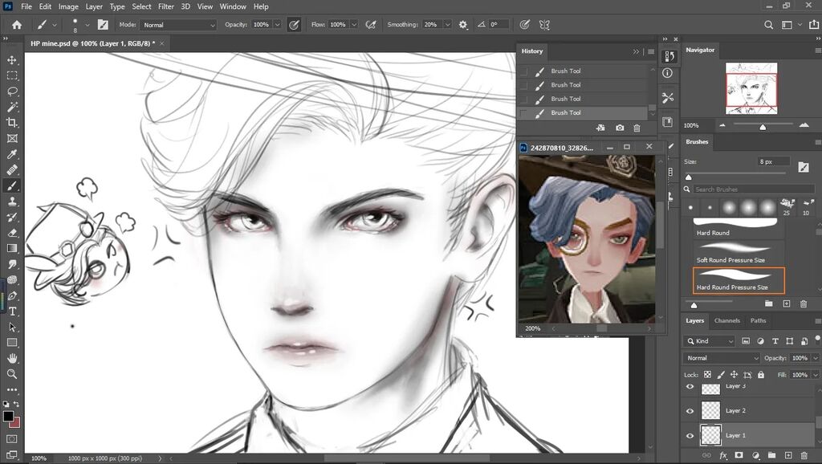Toggle lock transparent pixels
This screenshot has width=822, height=464.
[707, 375]
